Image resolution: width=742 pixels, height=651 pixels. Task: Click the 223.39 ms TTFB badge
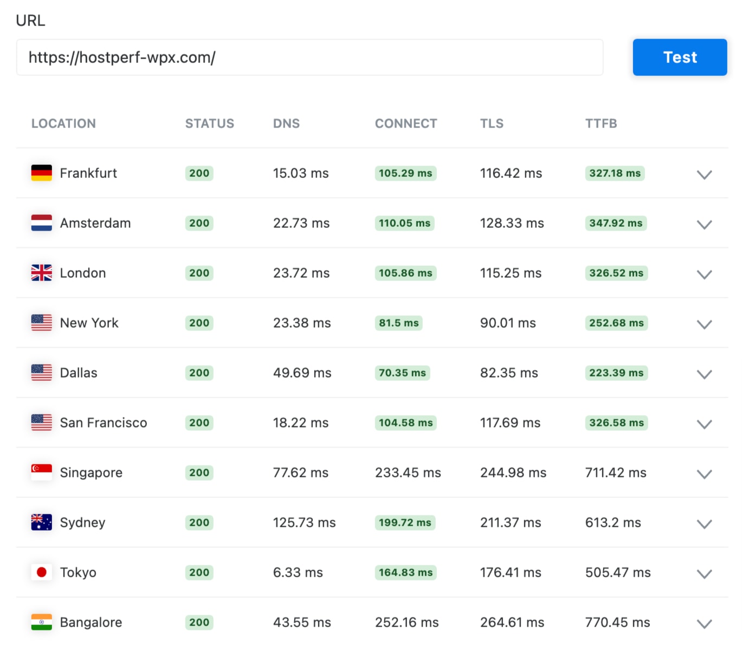tap(616, 373)
